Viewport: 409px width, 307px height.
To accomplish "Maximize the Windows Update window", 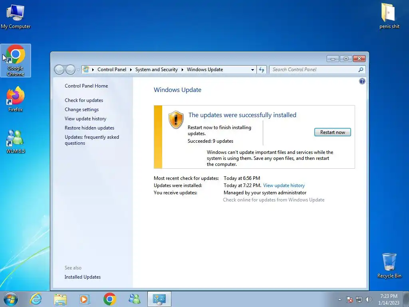I will pos(346,59).
